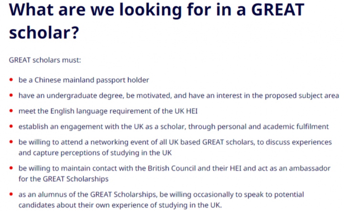The width and height of the screenshot is (344, 211).
Task: Click the red bullet beside undergraduate degree requirement
Action: click(x=11, y=95)
